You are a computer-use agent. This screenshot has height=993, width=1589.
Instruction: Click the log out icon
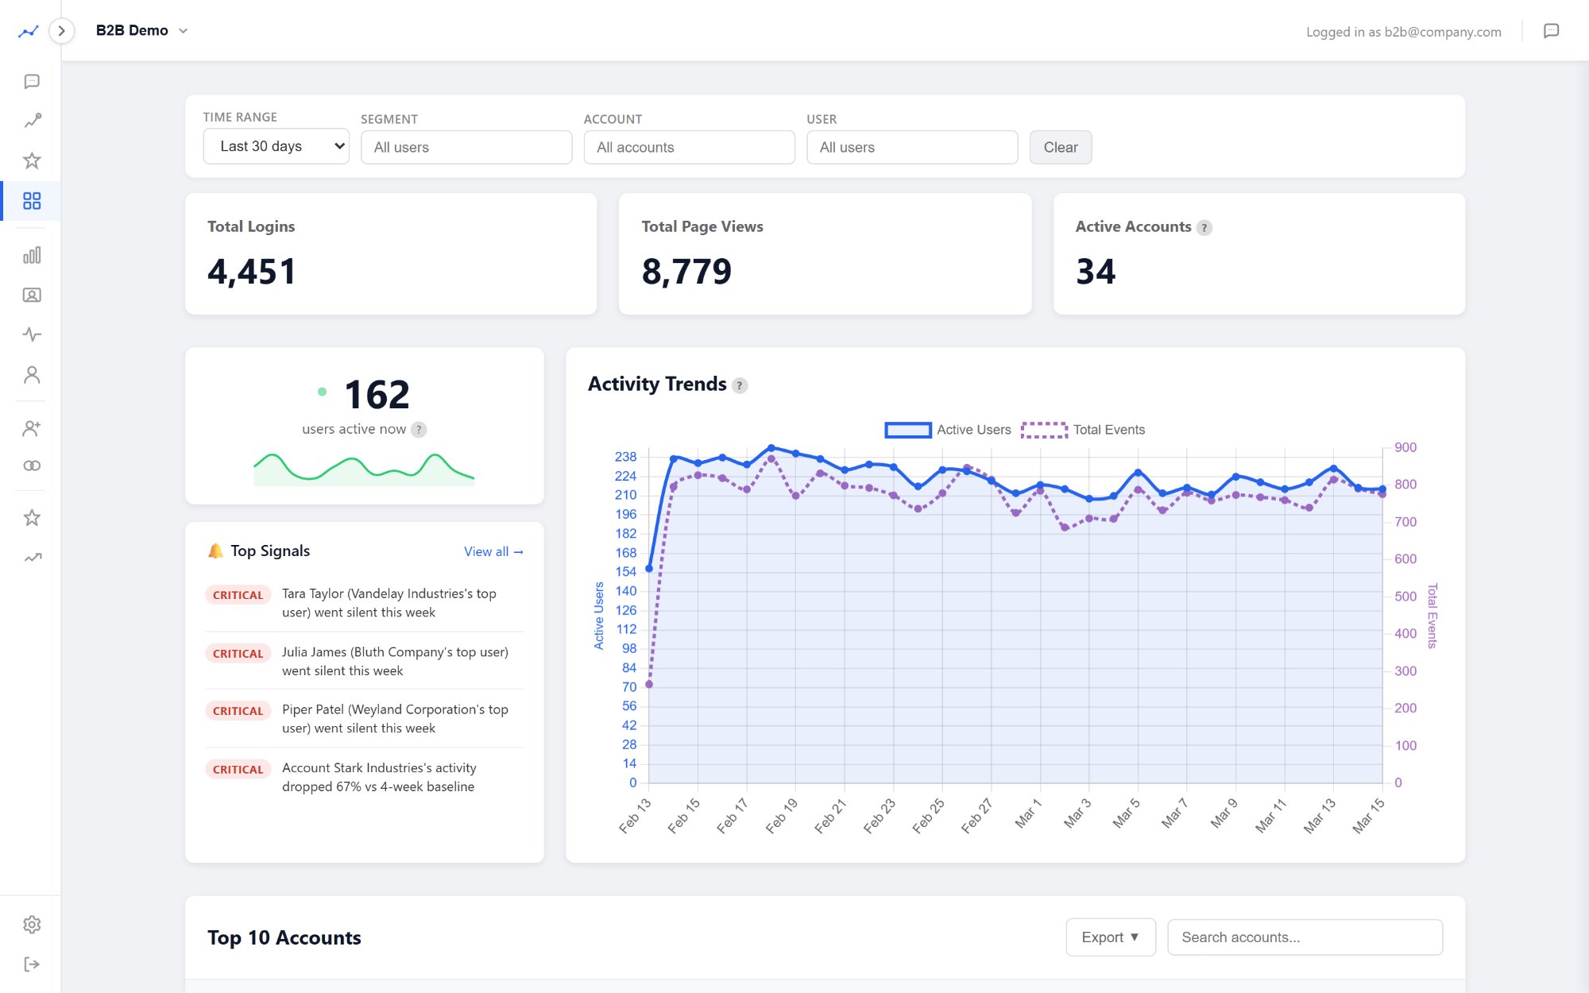click(32, 964)
